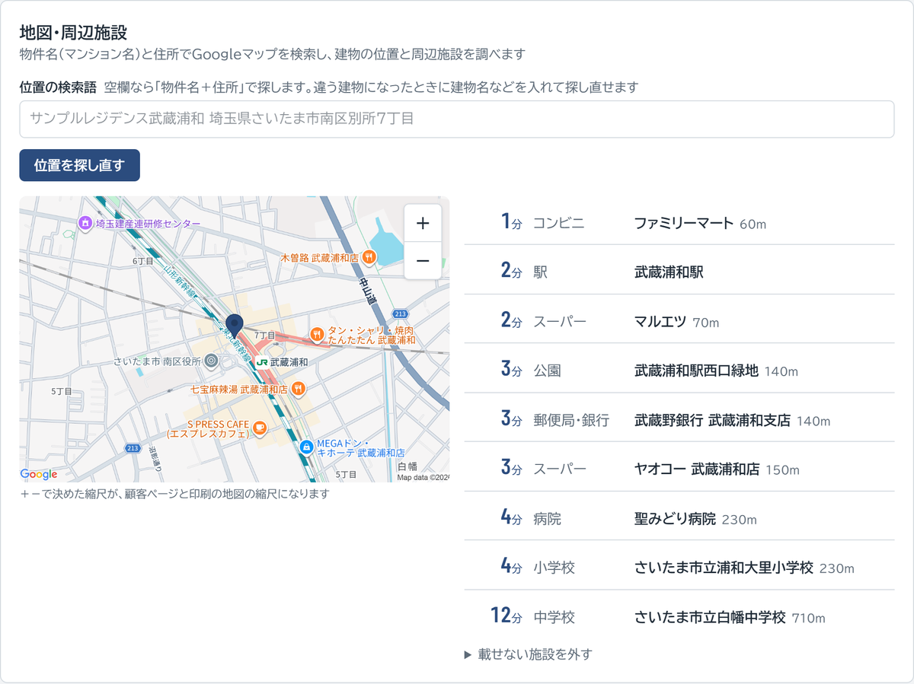Image resolution: width=914 pixels, height=684 pixels.
Task: Click the 6丁目 label on the map
Action: click(143, 261)
